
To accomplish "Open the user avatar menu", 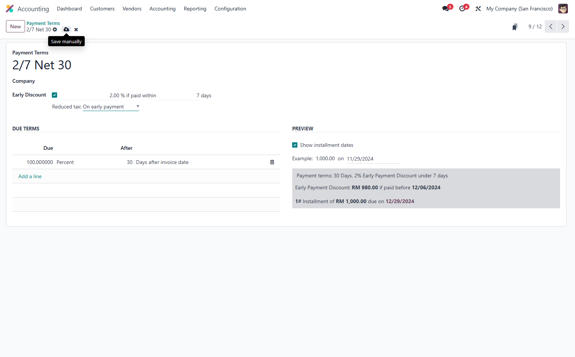I will [x=563, y=9].
